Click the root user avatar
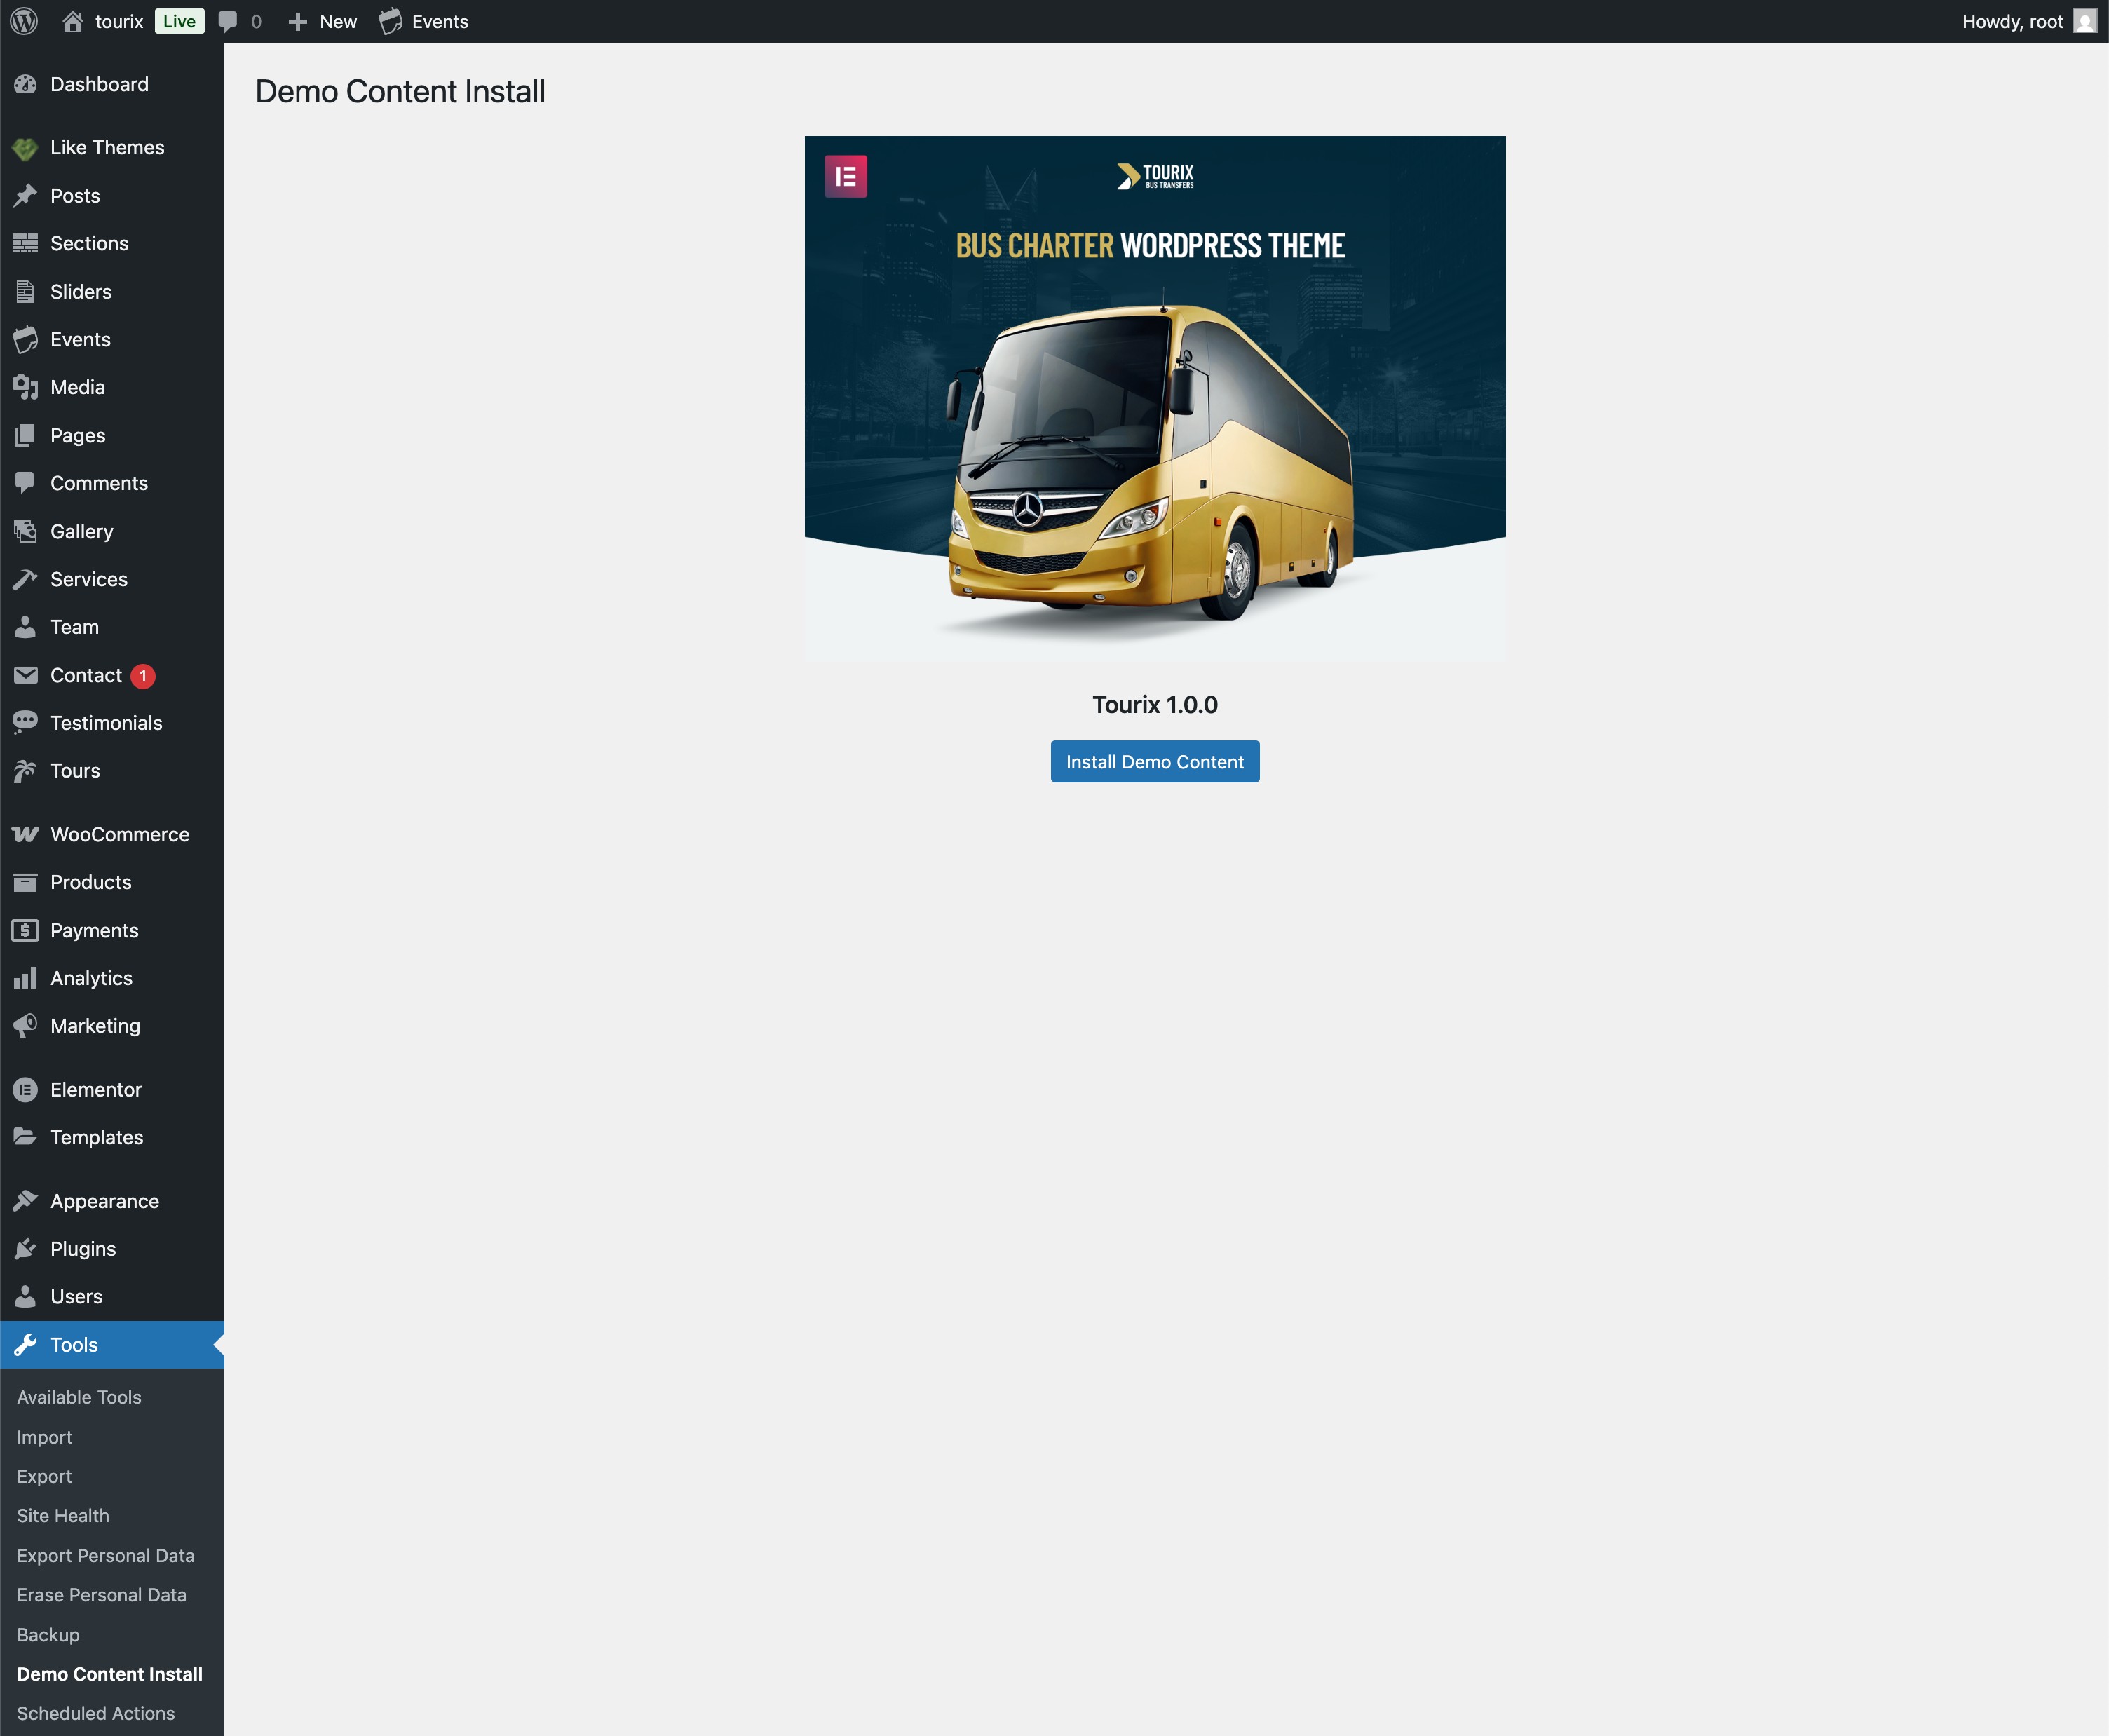 coord(2084,21)
